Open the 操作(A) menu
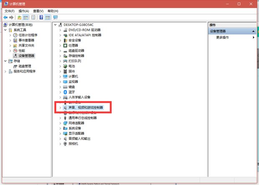Image resolution: width=259 pixels, height=185 pixels. coord(24,11)
